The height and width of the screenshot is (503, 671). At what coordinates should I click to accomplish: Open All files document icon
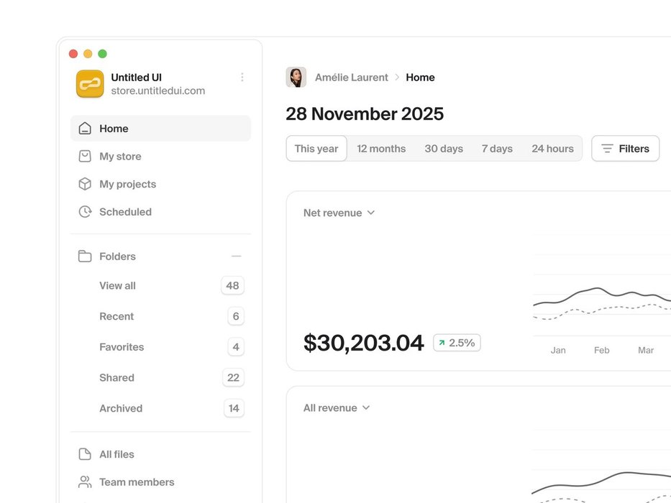pyautogui.click(x=85, y=454)
